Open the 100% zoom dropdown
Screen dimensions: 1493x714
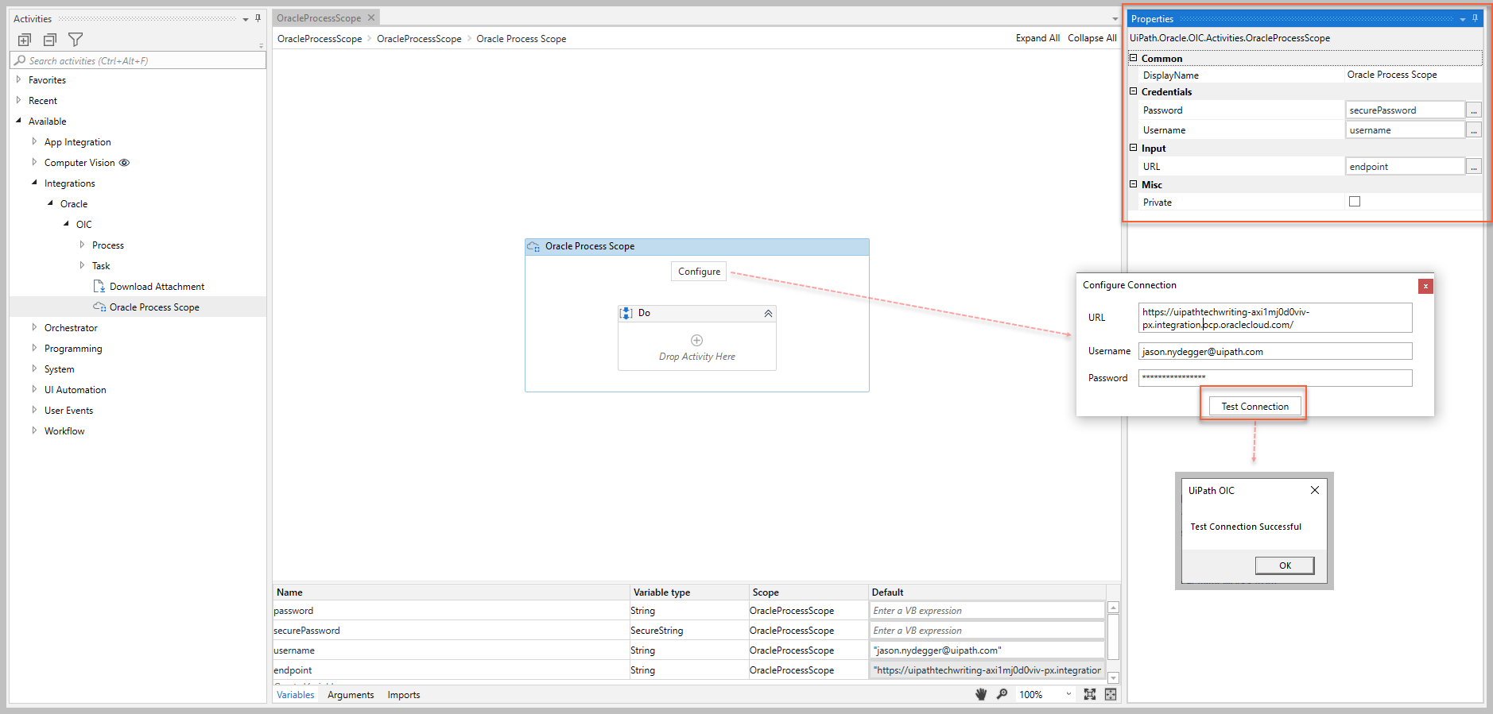(x=1068, y=694)
